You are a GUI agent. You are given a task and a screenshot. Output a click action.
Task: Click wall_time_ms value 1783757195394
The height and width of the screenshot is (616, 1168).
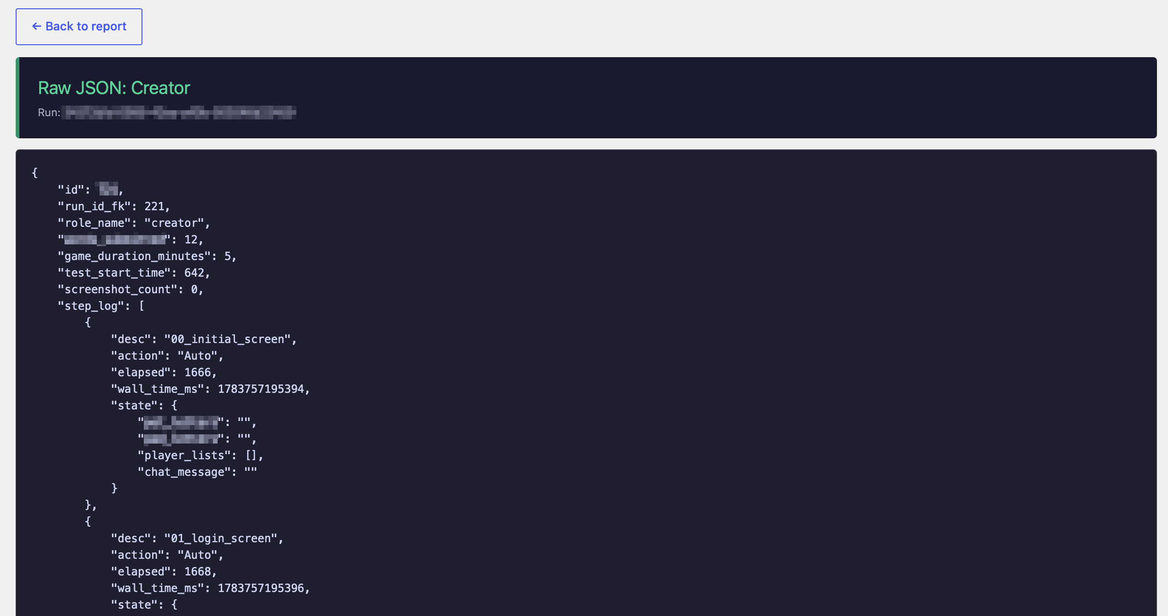pyautogui.click(x=261, y=389)
